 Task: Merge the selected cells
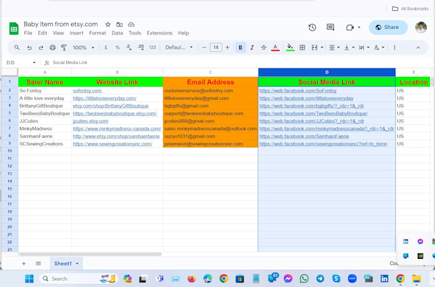tap(314, 47)
